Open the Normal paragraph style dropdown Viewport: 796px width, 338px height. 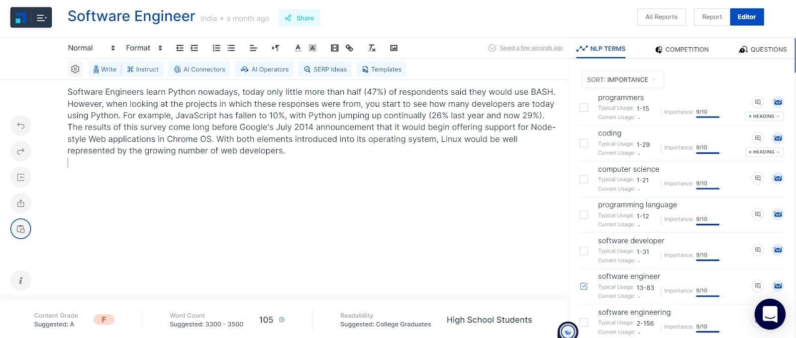click(x=91, y=48)
